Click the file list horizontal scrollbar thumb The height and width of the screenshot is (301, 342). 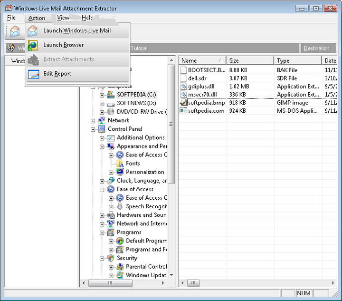click(193, 283)
